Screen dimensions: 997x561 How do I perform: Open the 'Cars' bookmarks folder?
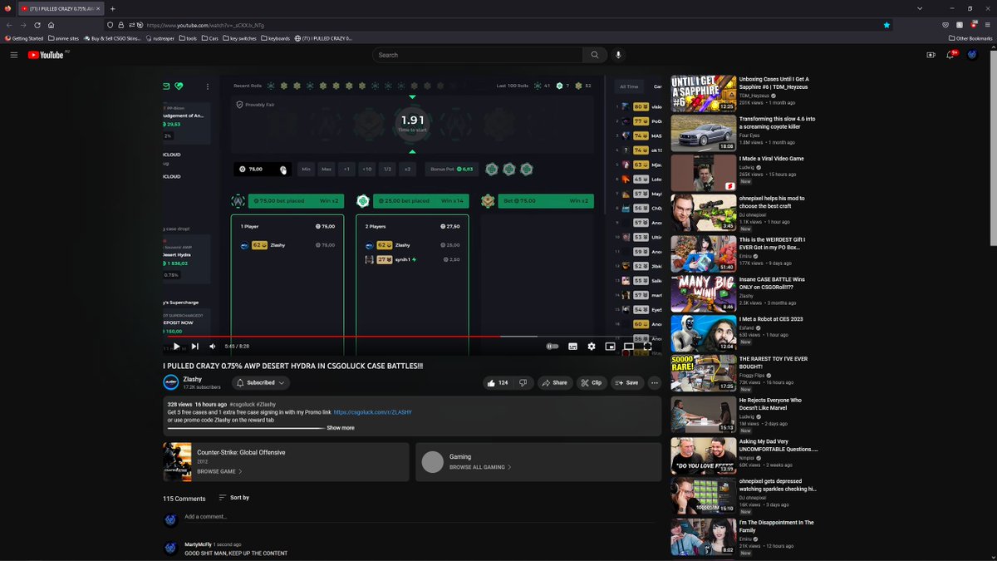coord(210,38)
